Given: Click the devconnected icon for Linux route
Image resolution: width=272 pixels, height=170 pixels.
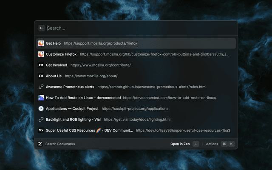Looking at the screenshot, I should pyautogui.click(x=41, y=98).
